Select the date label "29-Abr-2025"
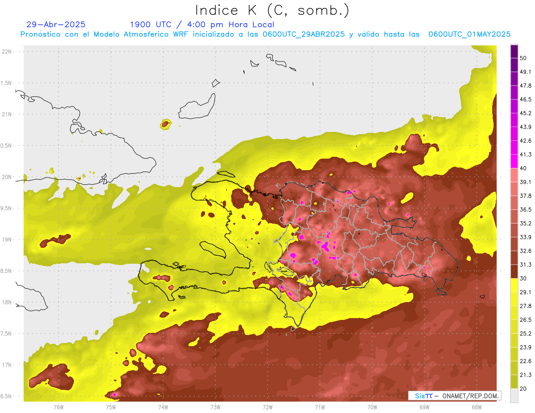The height and width of the screenshot is (413, 535). click(x=56, y=25)
